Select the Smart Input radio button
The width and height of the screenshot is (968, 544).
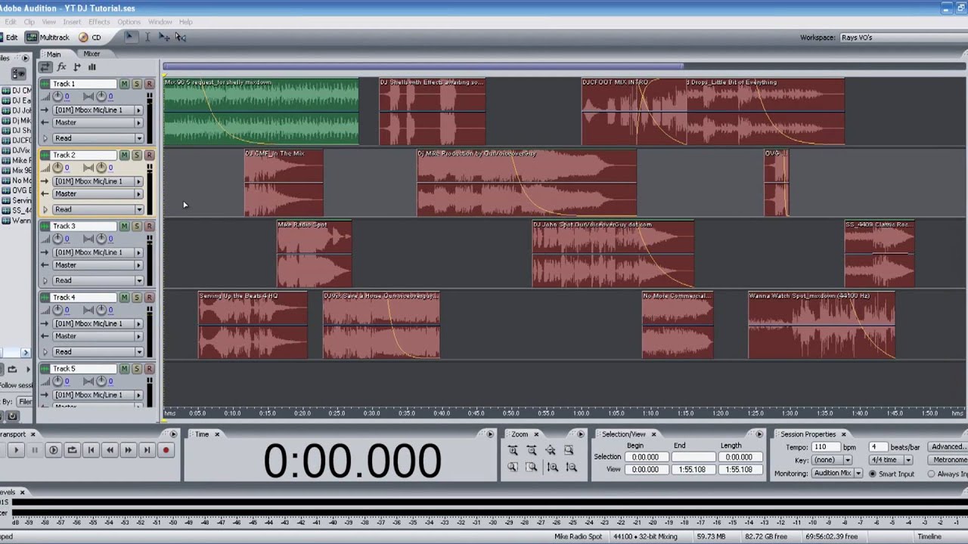click(x=873, y=474)
